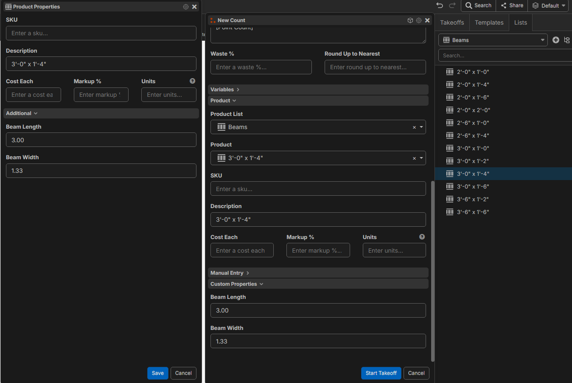Open New Count settings gear icon
Screen dimensions: 572x383
419,20
